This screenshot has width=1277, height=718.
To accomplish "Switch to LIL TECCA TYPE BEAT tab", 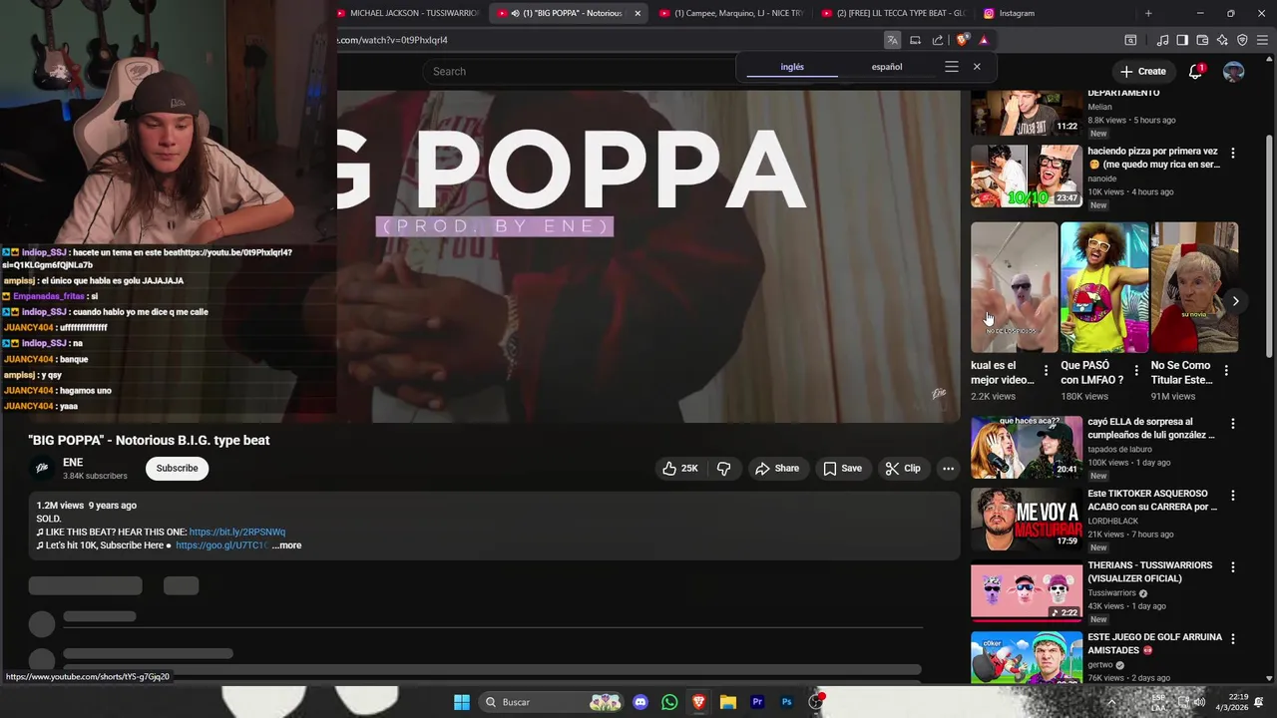I will click(893, 13).
